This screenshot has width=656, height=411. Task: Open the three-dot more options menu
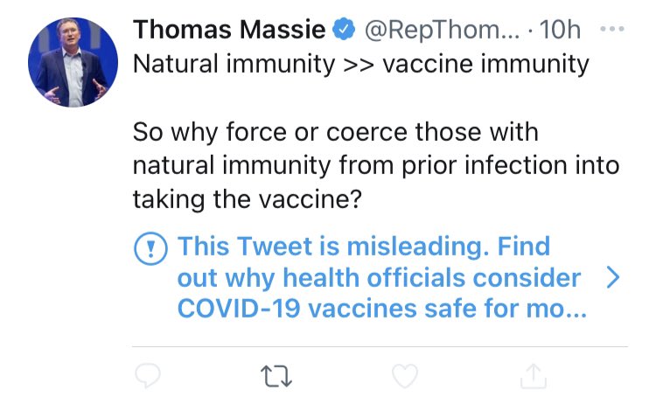[612, 29]
